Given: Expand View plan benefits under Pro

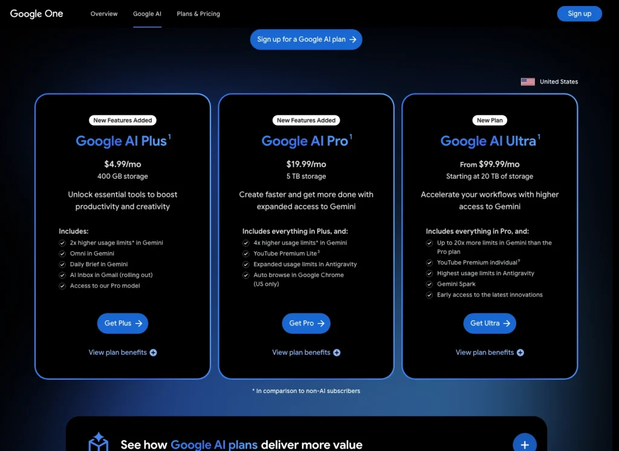Looking at the screenshot, I should point(306,353).
